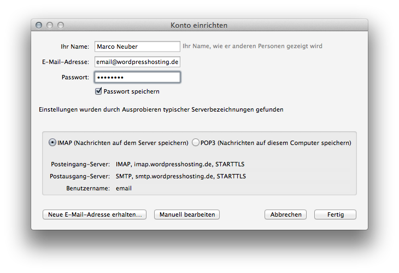Click the Passwort input field

coord(137,77)
